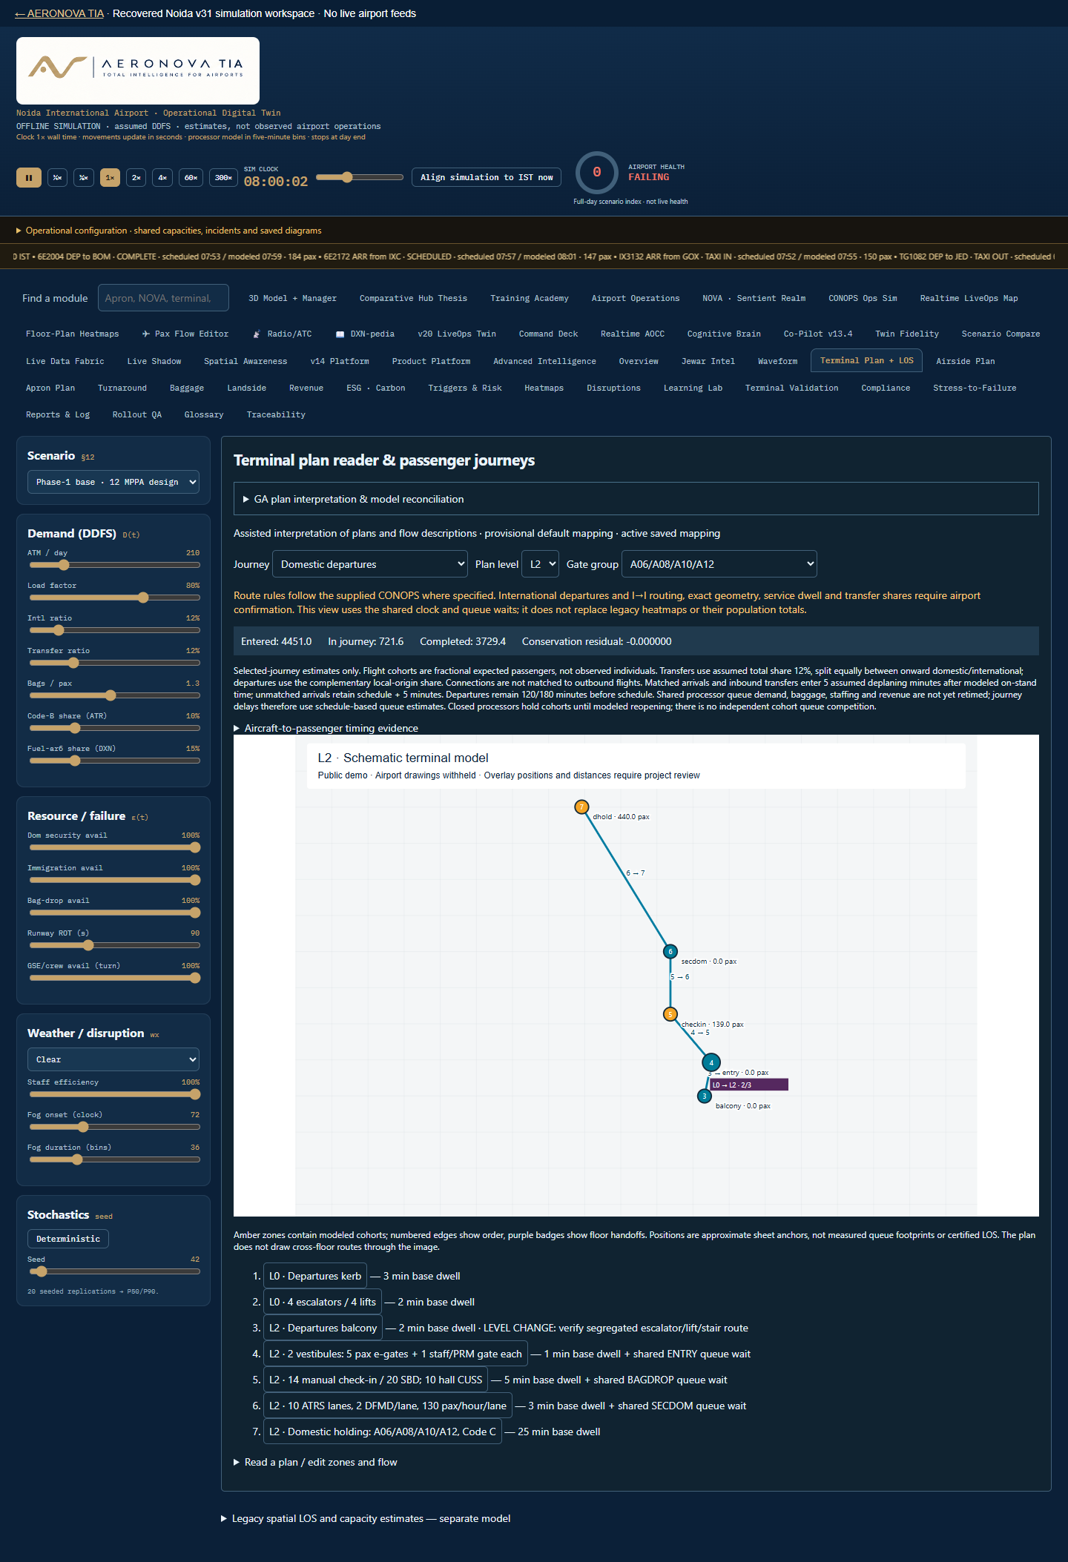Expand Aircraft-to-passenger timing evidence
Viewport: 1068px width, 1562px height.
[326, 728]
